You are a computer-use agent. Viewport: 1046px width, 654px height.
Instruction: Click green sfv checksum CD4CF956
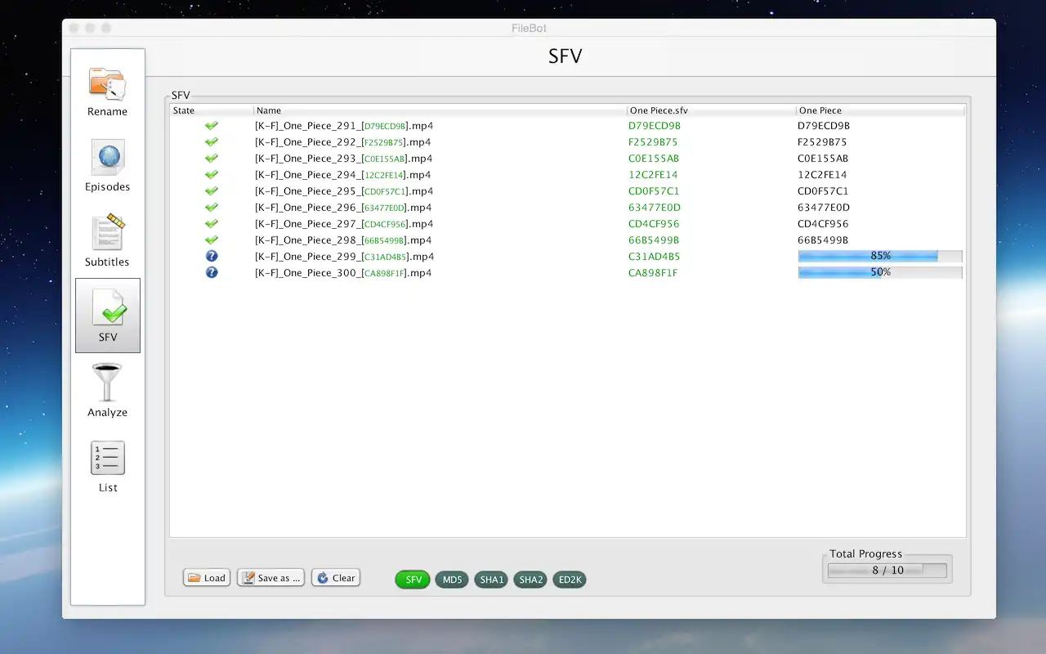click(x=654, y=224)
